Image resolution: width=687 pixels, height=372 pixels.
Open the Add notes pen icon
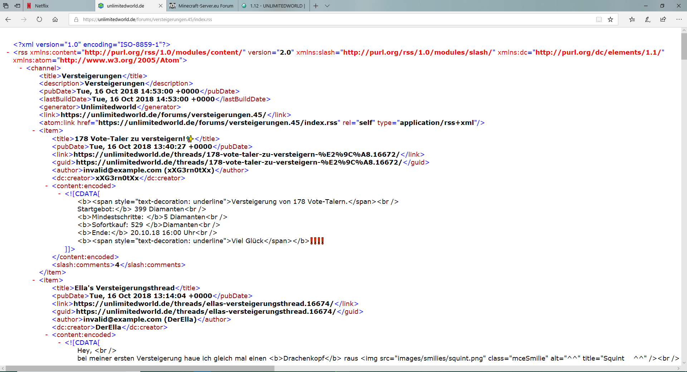click(x=648, y=20)
